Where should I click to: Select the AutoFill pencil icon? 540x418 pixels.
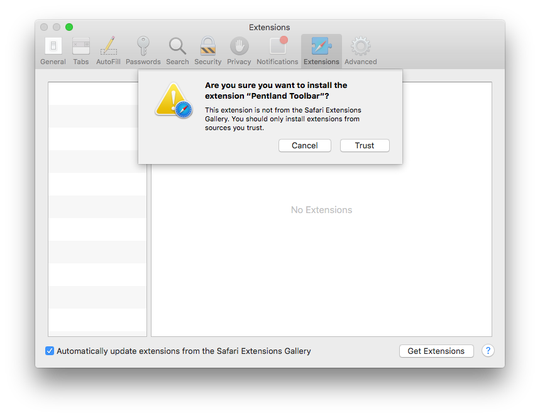point(108,47)
